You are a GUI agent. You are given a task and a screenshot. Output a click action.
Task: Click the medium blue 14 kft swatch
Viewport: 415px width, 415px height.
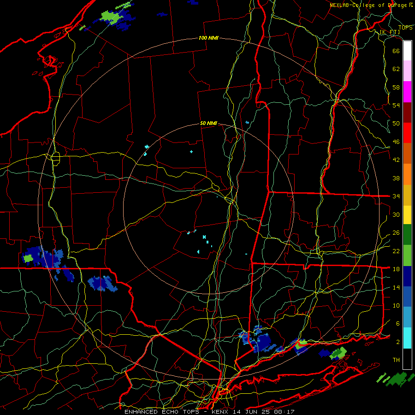pos(407,296)
